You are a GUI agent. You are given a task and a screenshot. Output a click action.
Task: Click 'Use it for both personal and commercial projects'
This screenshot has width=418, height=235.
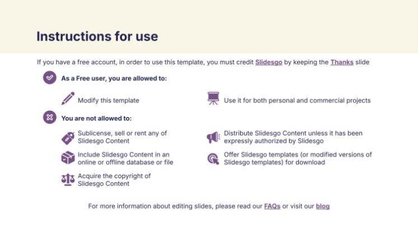point(297,101)
